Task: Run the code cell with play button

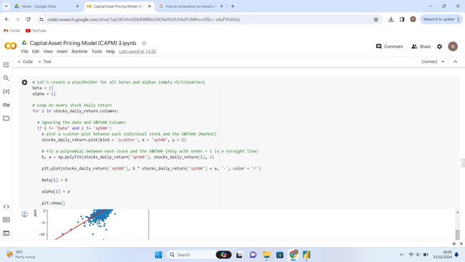Action: 24,82
